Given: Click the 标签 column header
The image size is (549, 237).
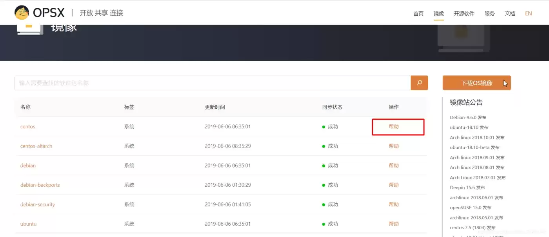Looking at the screenshot, I should [129, 107].
